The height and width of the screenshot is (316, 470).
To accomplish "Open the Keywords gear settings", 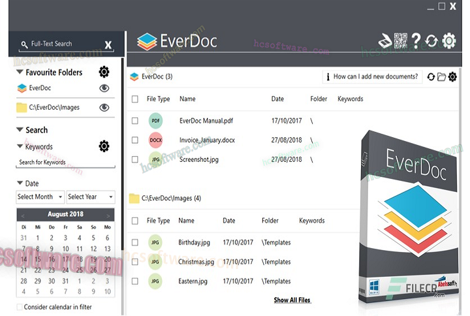I will 104,146.
